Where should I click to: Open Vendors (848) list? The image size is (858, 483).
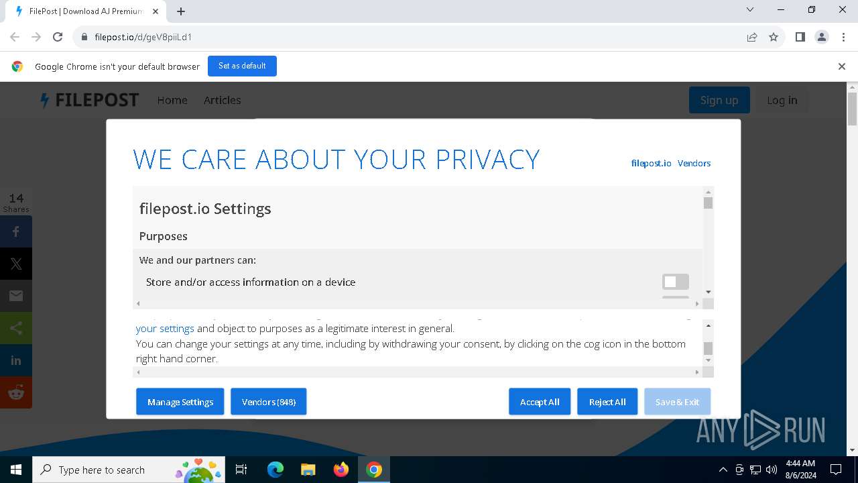pyautogui.click(x=269, y=402)
